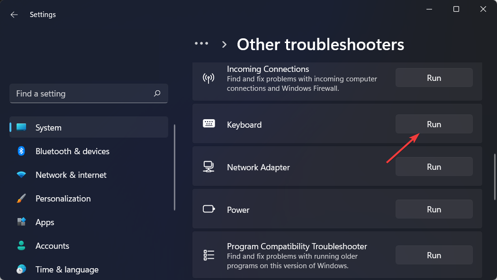Click the Program Compatibility Troubleshooter icon

tap(208, 255)
